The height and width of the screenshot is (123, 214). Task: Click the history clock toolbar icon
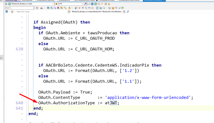(x=89, y=8)
